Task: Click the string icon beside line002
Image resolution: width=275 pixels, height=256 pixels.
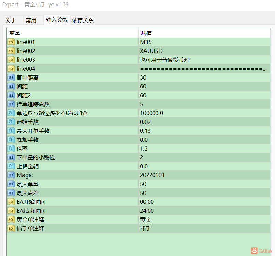Action: click(11, 51)
